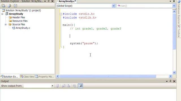
Task: Click the Show All Files icon in Solution Explorer
Action: [x=9, y=6]
